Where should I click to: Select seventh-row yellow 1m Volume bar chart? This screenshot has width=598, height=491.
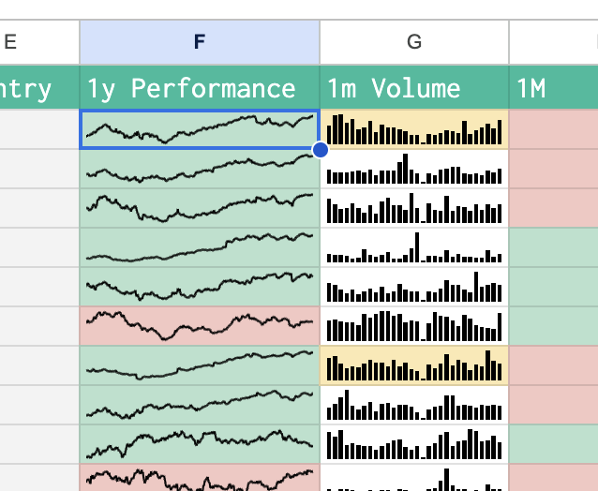[414, 365]
